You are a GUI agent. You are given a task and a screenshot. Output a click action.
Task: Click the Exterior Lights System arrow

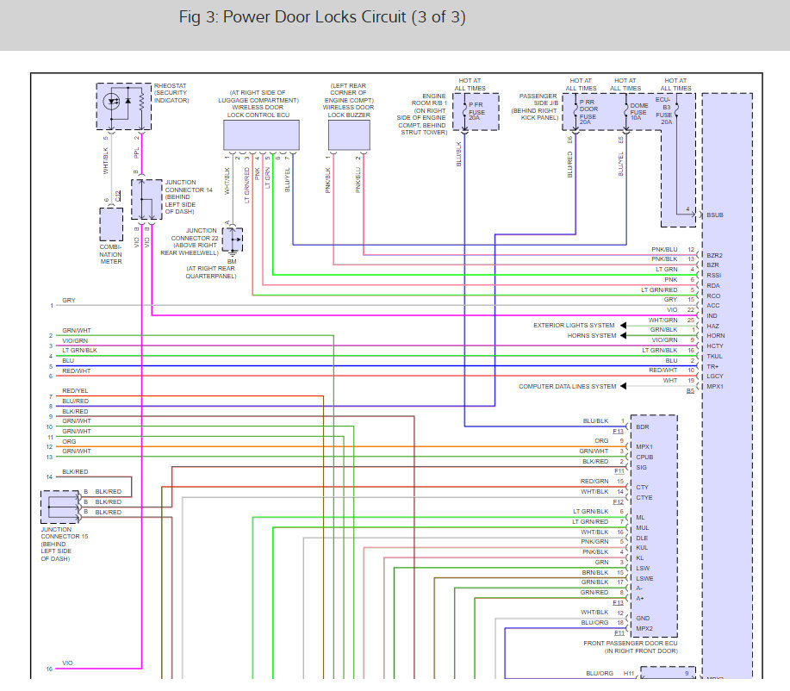[623, 326]
